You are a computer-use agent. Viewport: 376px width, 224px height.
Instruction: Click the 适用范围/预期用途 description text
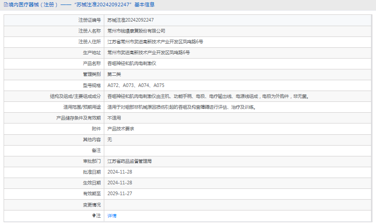click(182, 107)
